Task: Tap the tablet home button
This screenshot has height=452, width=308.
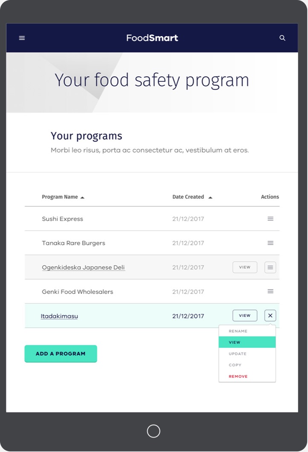Action: point(154,431)
